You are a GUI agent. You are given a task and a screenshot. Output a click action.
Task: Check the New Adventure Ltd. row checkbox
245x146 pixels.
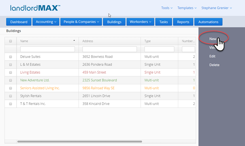(11, 80)
